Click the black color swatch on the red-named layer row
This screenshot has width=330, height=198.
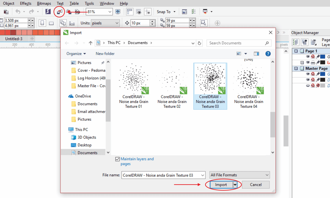click(323, 62)
